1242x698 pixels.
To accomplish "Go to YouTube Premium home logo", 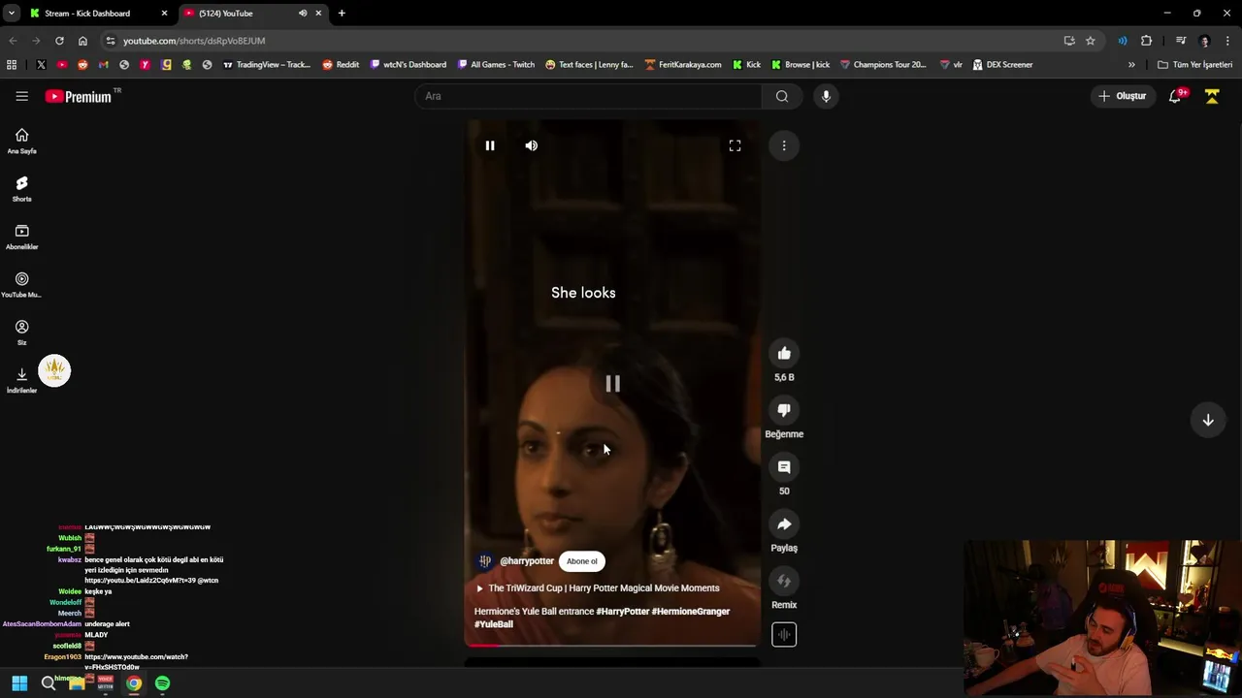I will pyautogui.click(x=79, y=96).
